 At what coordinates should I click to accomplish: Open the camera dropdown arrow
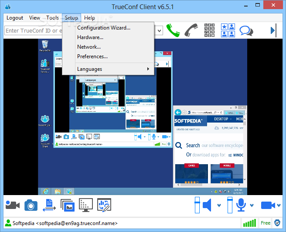(x=279, y=205)
